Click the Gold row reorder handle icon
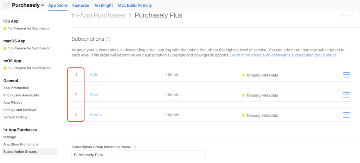The height and width of the screenshot is (163, 360). click(346, 75)
